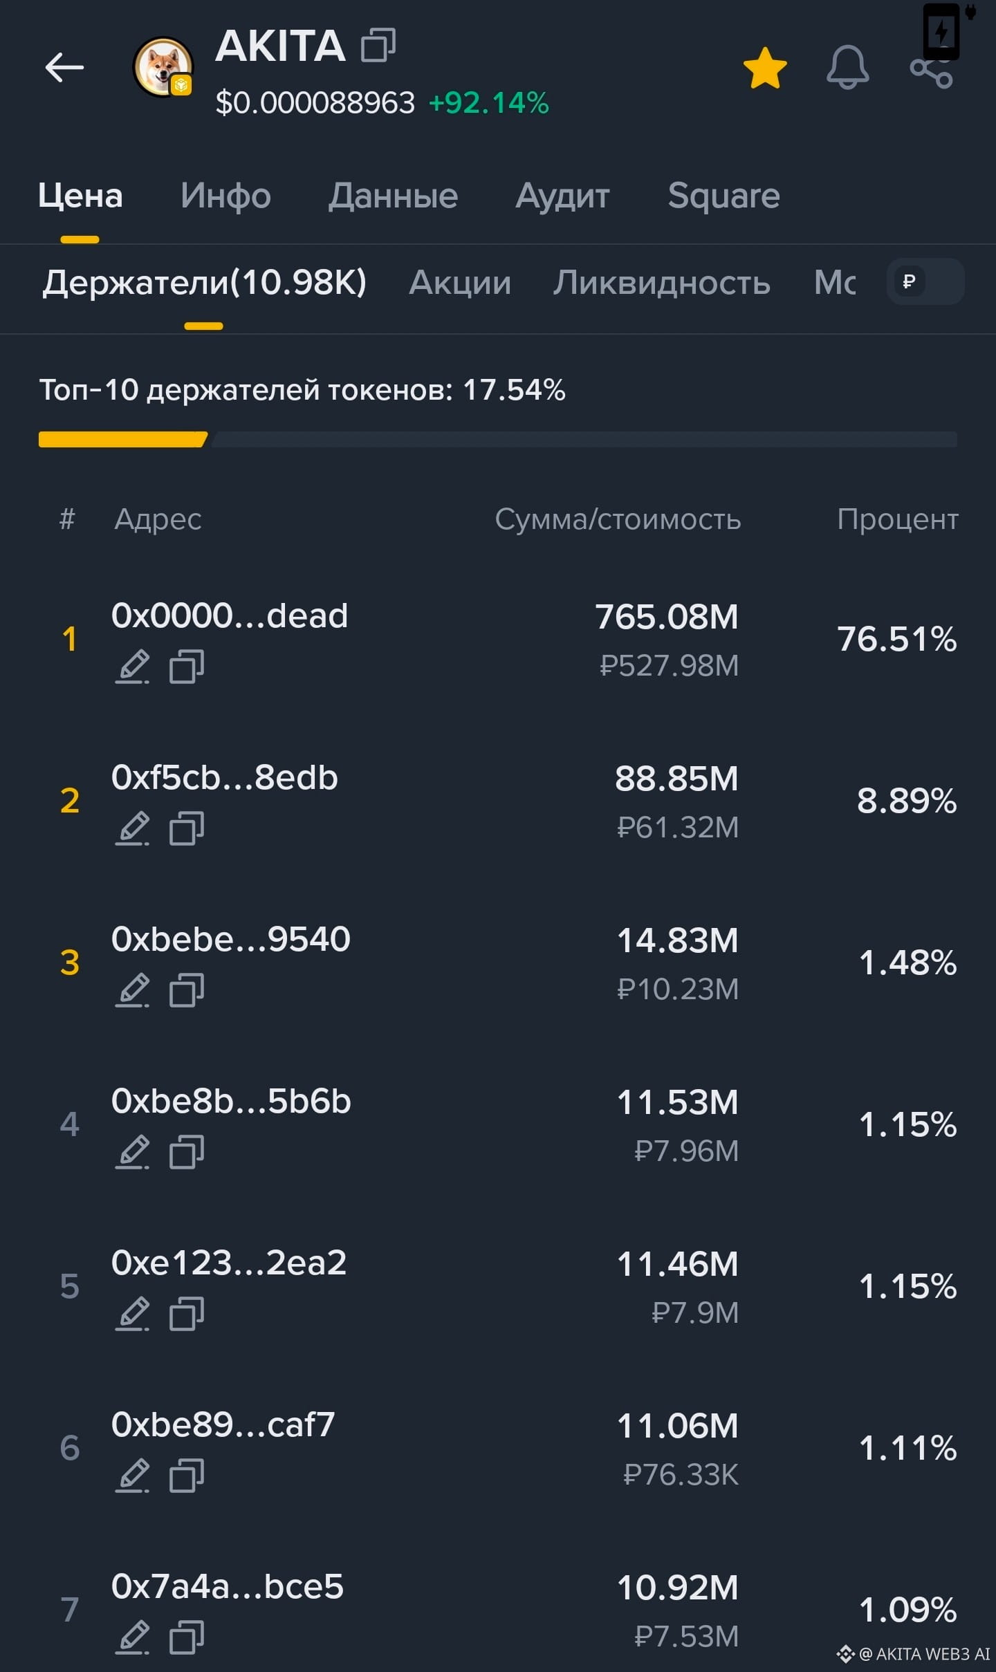
Task: Open the Данные tab
Action: click(x=393, y=196)
